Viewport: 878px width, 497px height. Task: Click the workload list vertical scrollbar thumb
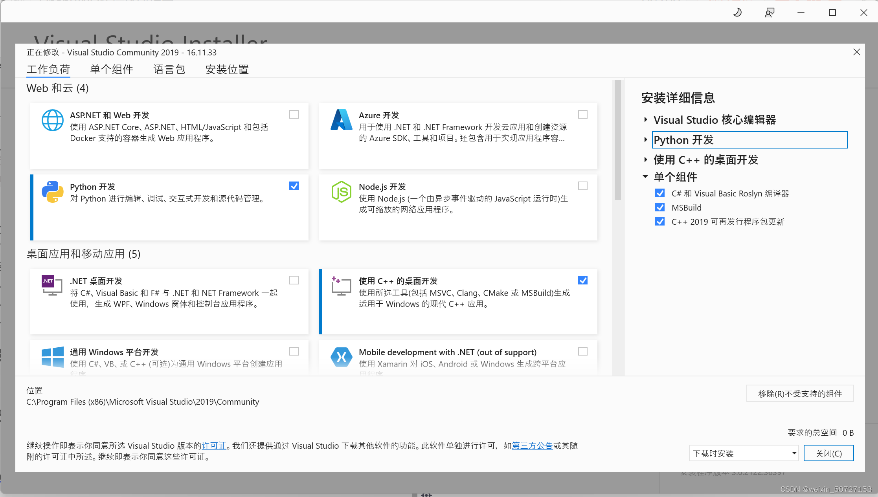click(x=617, y=140)
